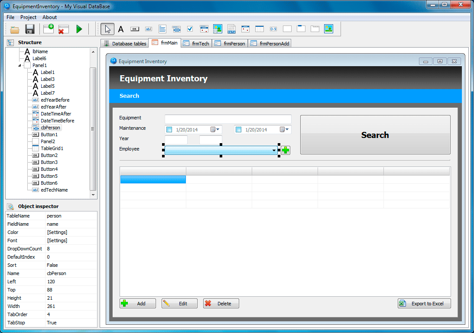Image resolution: width=474 pixels, height=333 pixels.
Task: Select the ComboBox component tool
Action: click(176, 29)
